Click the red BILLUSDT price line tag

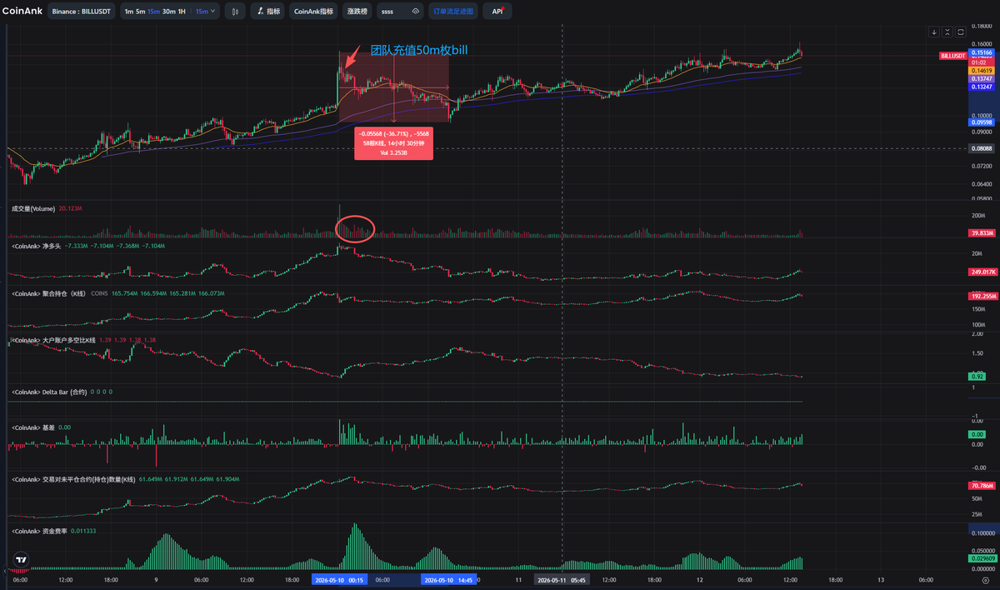click(953, 56)
